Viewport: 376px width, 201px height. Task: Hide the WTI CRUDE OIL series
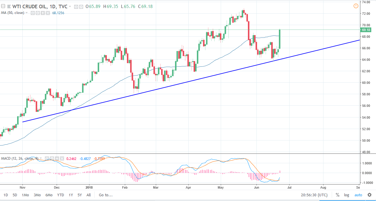pyautogui.click(x=76, y=6)
